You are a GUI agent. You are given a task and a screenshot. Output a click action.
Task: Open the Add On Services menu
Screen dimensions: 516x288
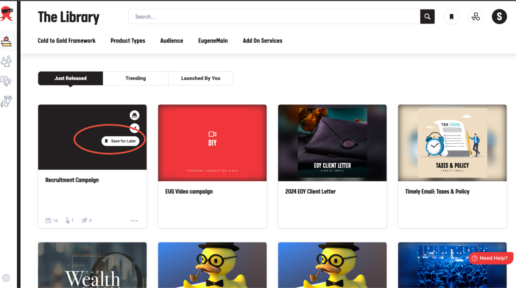coord(262,40)
